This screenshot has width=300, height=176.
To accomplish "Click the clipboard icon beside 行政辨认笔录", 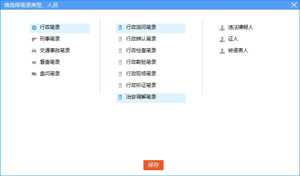I will click(120, 39).
